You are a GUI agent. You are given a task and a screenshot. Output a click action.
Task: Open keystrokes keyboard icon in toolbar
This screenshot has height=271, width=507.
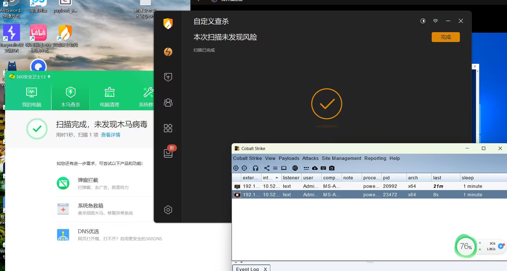pos(323,168)
